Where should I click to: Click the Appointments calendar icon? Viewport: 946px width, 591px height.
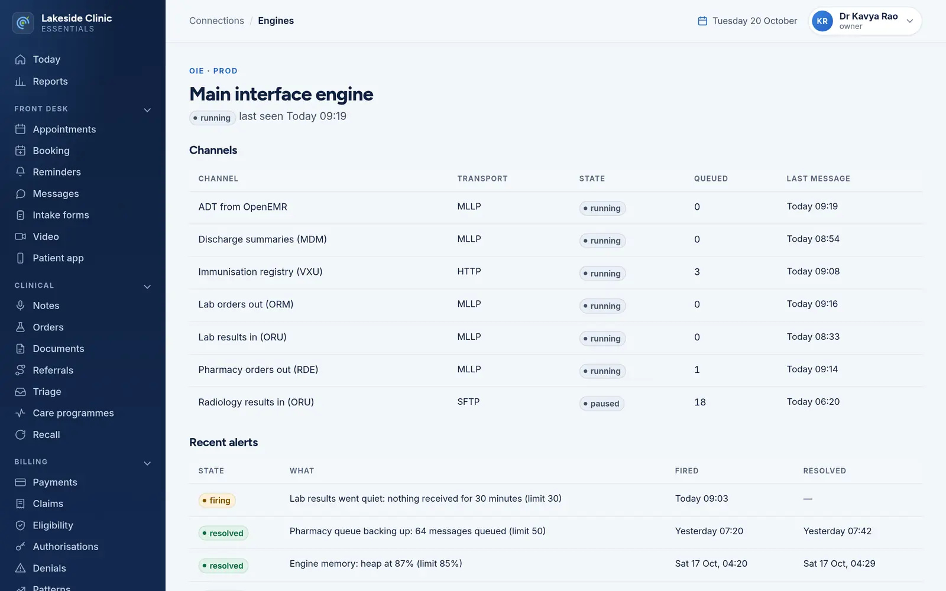click(20, 129)
